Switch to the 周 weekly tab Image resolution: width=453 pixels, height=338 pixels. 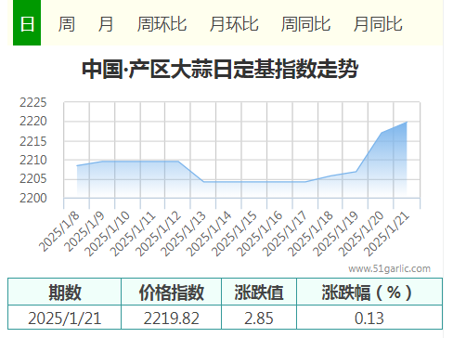tap(67, 24)
